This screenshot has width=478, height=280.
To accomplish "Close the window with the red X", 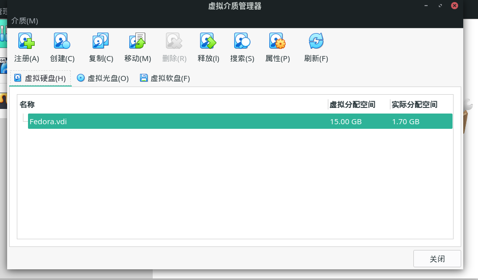I will coord(455,6).
